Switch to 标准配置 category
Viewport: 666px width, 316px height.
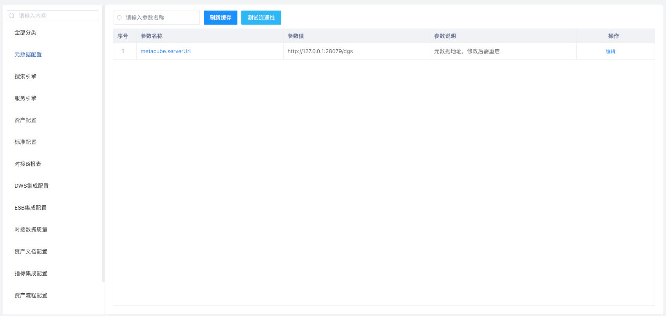click(25, 142)
